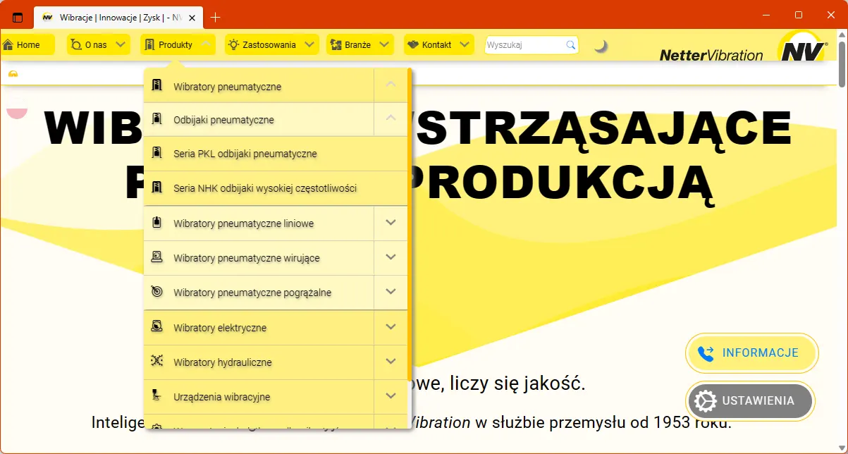Focus the Wyszukaj search field
This screenshot has width=848, height=454.
pos(524,45)
